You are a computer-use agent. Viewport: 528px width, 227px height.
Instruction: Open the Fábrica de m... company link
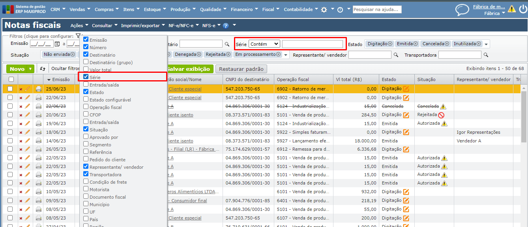(x=489, y=6)
